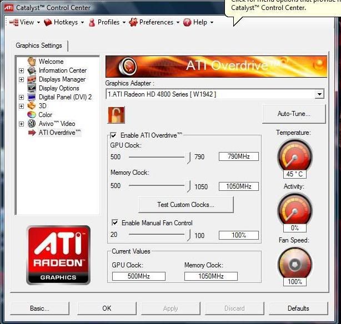Click the Discard button
The image size is (341, 324).
click(x=234, y=308)
